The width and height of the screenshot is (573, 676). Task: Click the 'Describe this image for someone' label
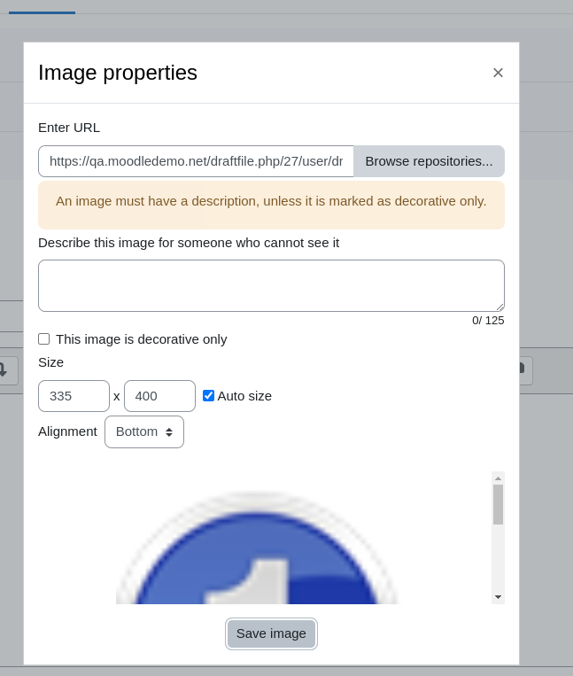click(x=189, y=243)
